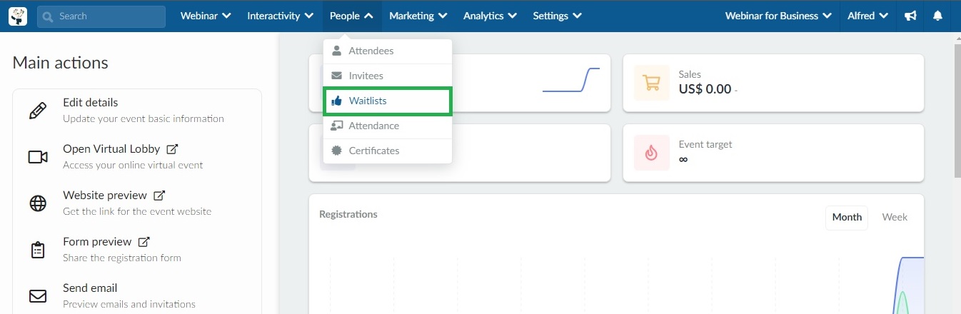Click the Sales US$ 0.00 value

click(705, 89)
